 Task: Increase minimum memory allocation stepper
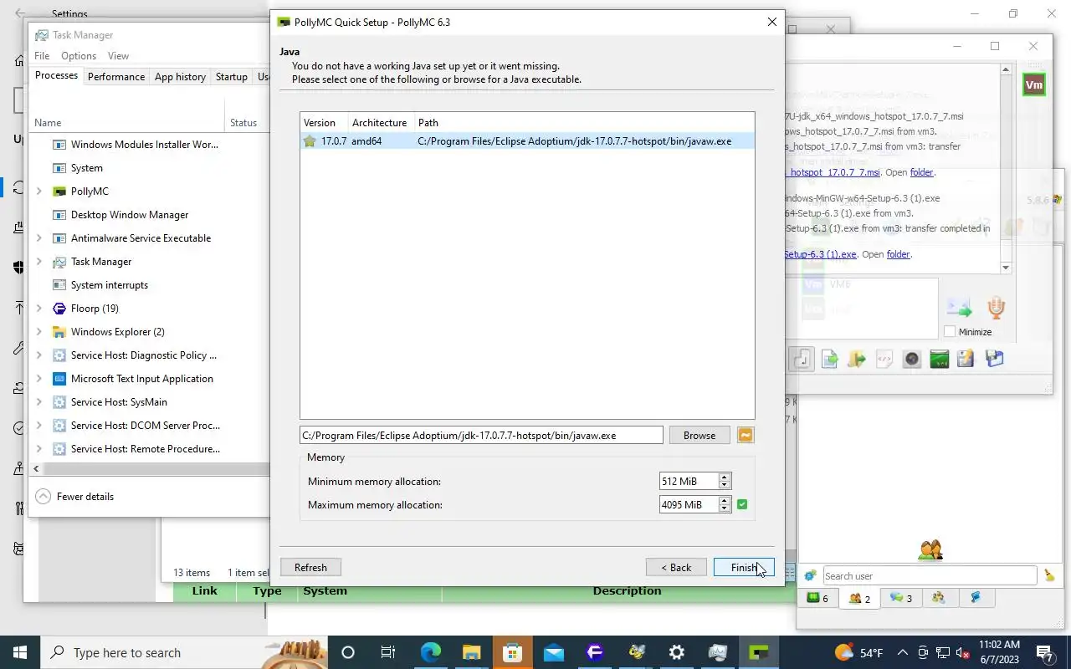(x=725, y=477)
